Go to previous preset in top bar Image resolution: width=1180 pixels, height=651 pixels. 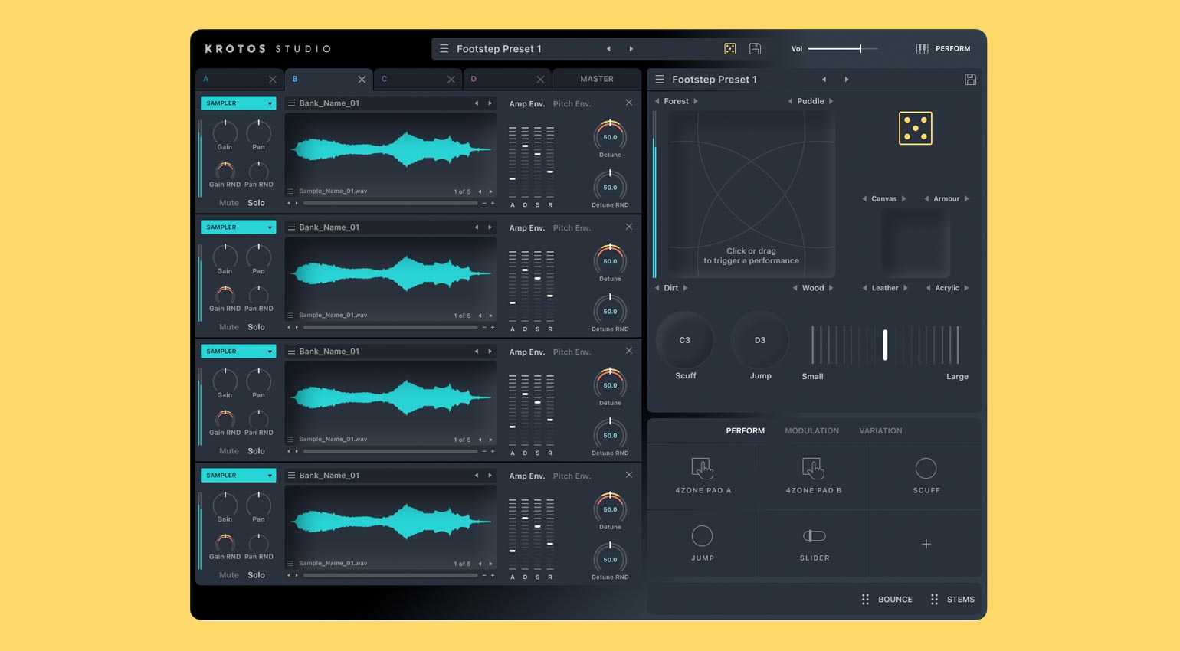click(608, 49)
